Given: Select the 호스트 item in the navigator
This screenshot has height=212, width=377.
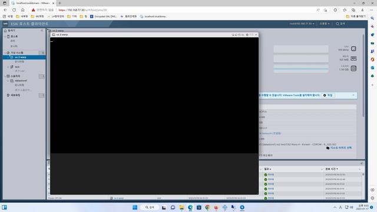Looking at the screenshot, I should coord(14,37).
